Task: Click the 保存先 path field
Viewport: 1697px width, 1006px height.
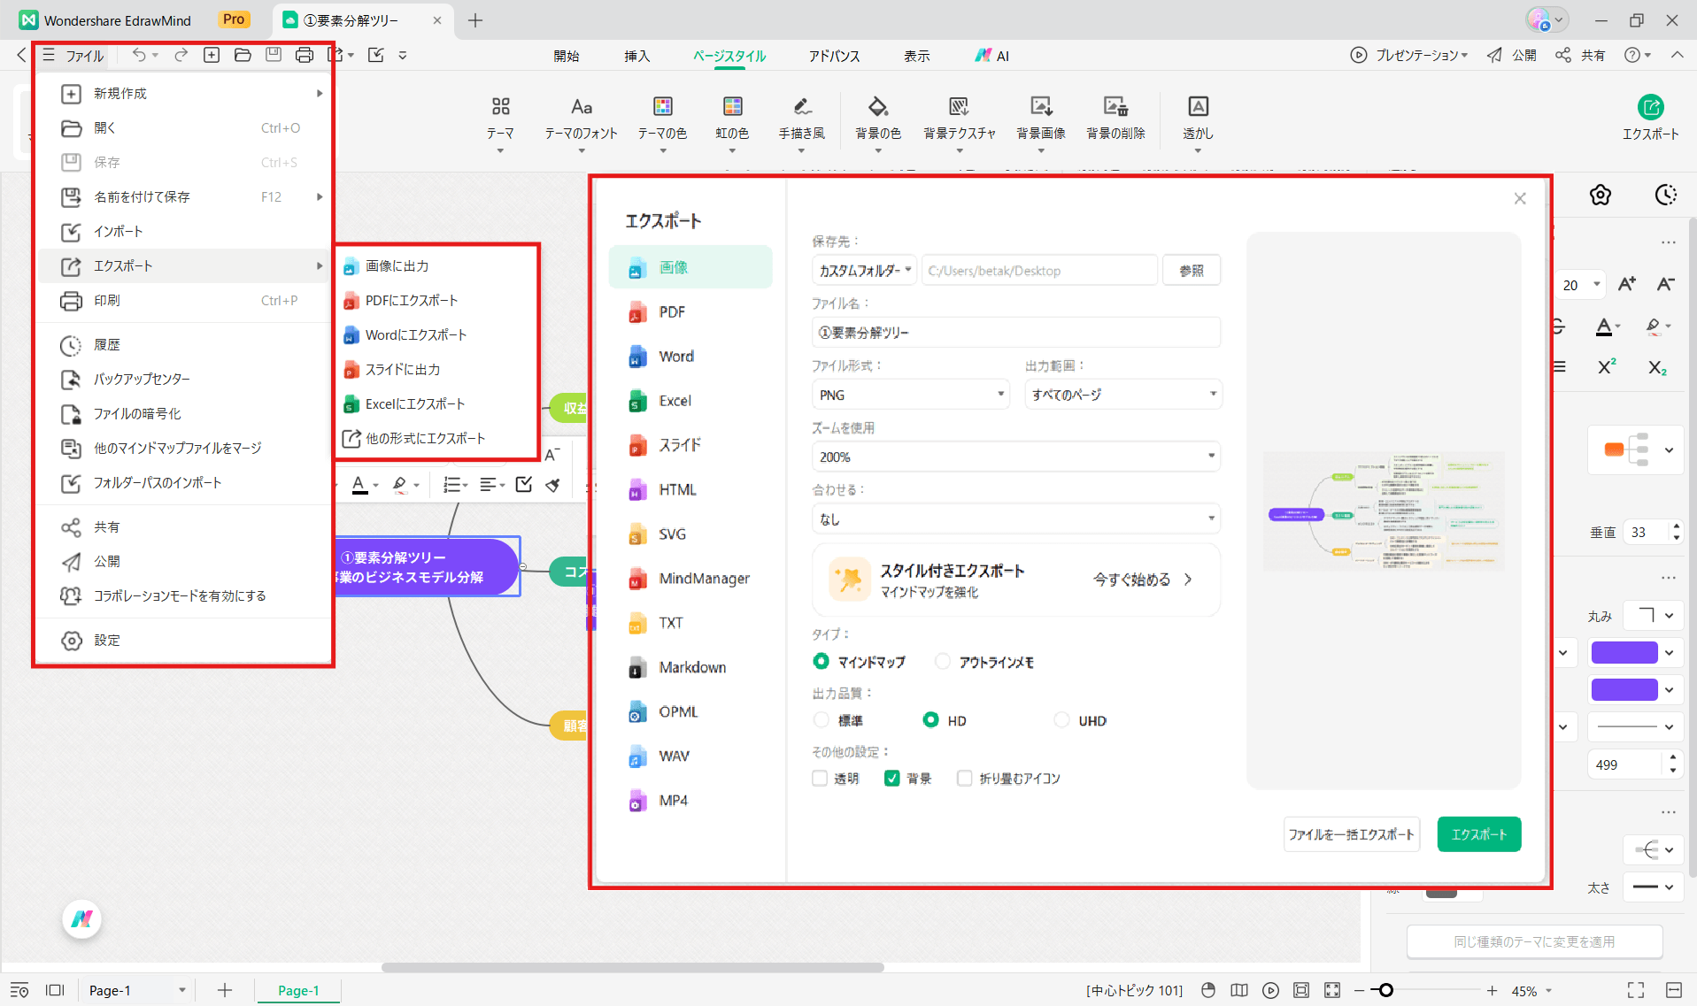Action: 1040,271
